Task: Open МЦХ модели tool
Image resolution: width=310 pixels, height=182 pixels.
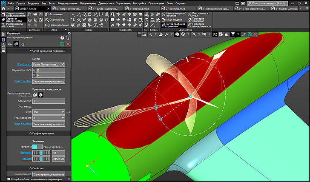Action: 172,20
